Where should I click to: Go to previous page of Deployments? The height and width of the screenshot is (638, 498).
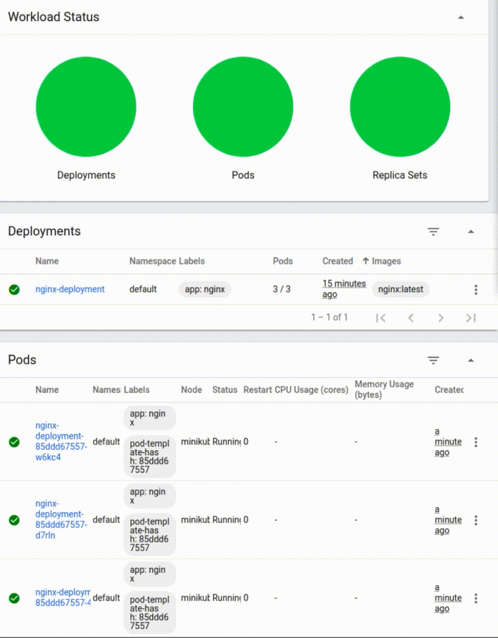(411, 318)
